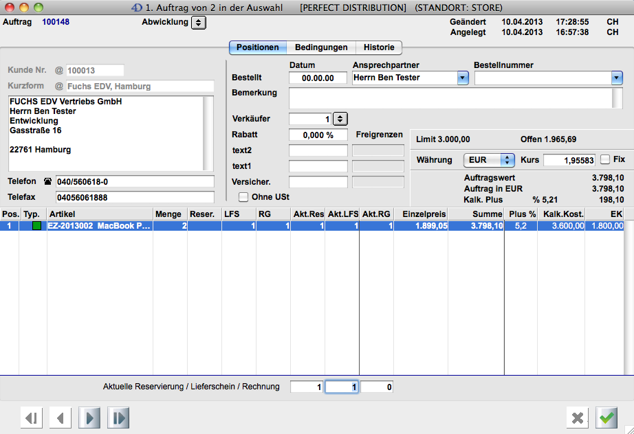Expand the Ansprechpartner dropdown
634x434 pixels.
pyautogui.click(x=462, y=78)
